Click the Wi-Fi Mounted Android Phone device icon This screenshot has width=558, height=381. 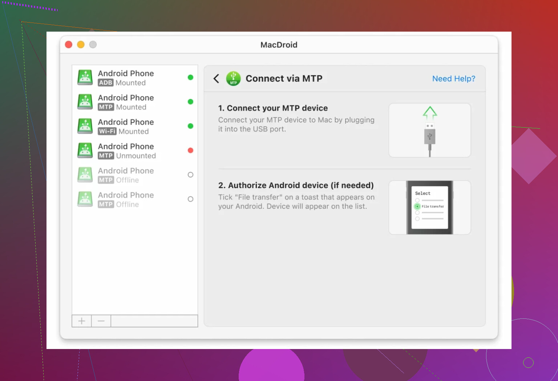(x=85, y=126)
